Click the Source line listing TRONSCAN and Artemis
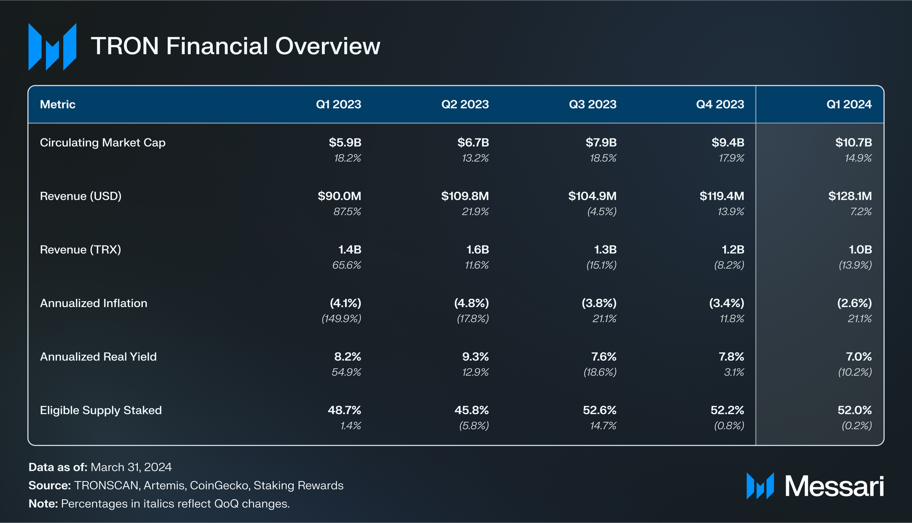The height and width of the screenshot is (523, 912). (x=186, y=486)
